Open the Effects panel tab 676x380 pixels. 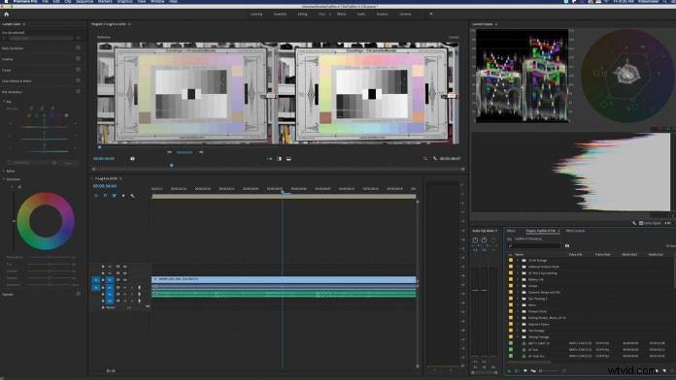point(511,231)
